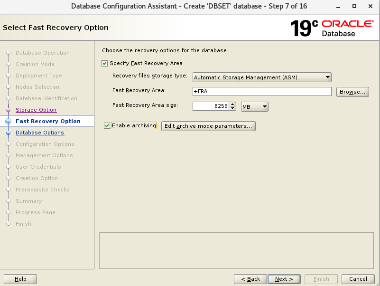The width and height of the screenshot is (380, 286).
Task: Click the User Credentials step label
Action: pyautogui.click(x=38, y=167)
